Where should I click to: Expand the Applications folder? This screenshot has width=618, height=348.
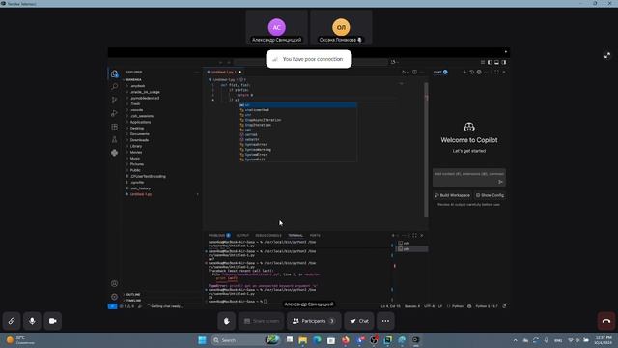(x=140, y=122)
